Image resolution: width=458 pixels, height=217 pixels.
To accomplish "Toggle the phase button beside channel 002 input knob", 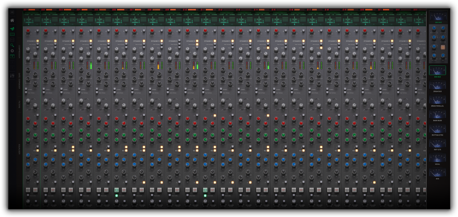I will [x=55, y=30].
